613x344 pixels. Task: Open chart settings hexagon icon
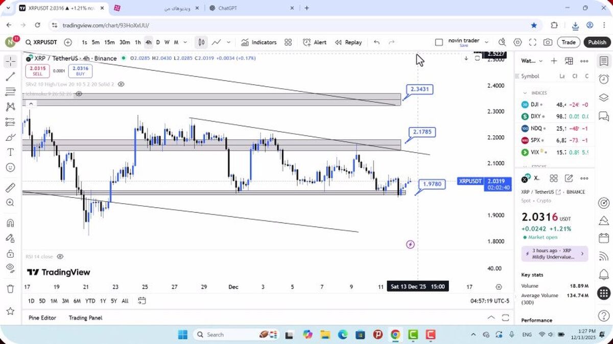coord(517,42)
